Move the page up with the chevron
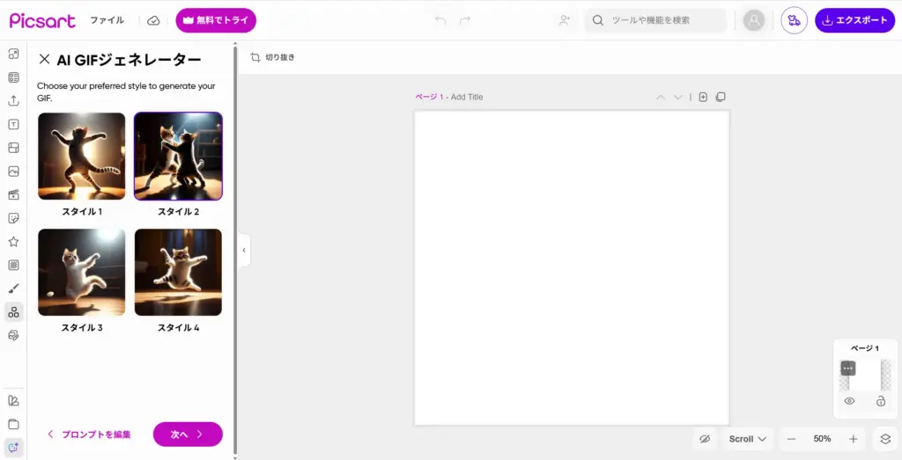Image resolution: width=902 pixels, height=460 pixels. 661,97
